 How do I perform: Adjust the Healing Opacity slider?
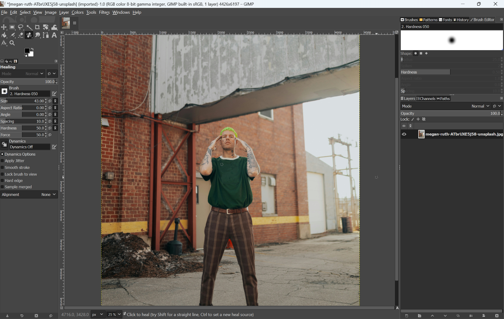(x=29, y=82)
